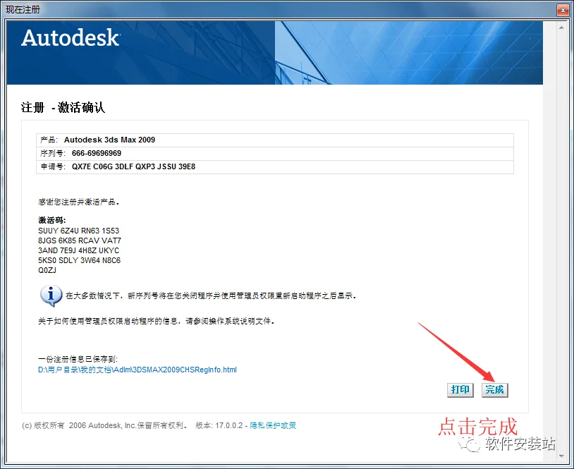Viewport: 574px width, 469px height.
Task: Click the 注册 - 激活确认 heading
Action: tap(63, 107)
